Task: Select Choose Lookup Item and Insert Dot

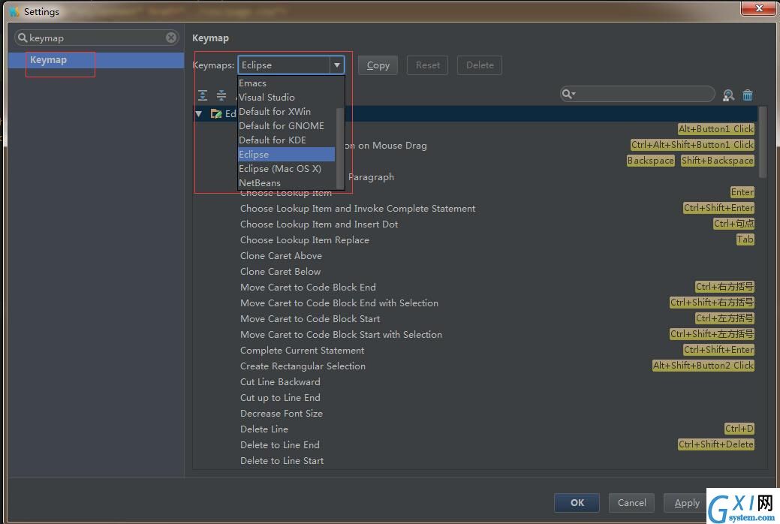Action: click(x=319, y=224)
